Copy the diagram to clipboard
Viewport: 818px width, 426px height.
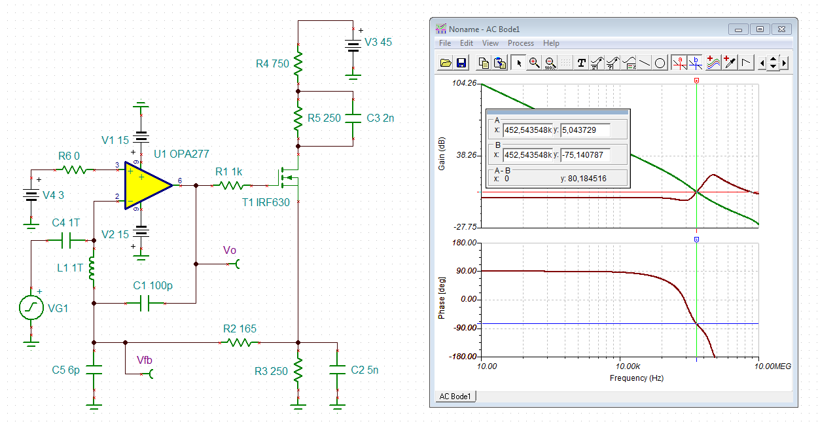click(x=484, y=63)
